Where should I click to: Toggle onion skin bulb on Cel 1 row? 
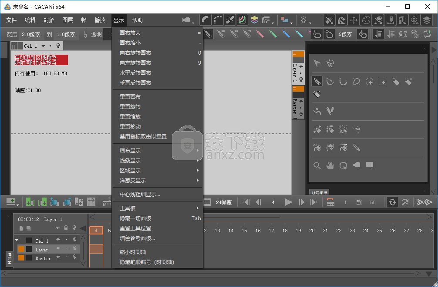74,240
